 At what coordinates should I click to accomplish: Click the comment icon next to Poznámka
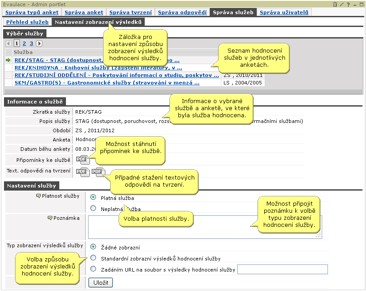tap(50, 218)
